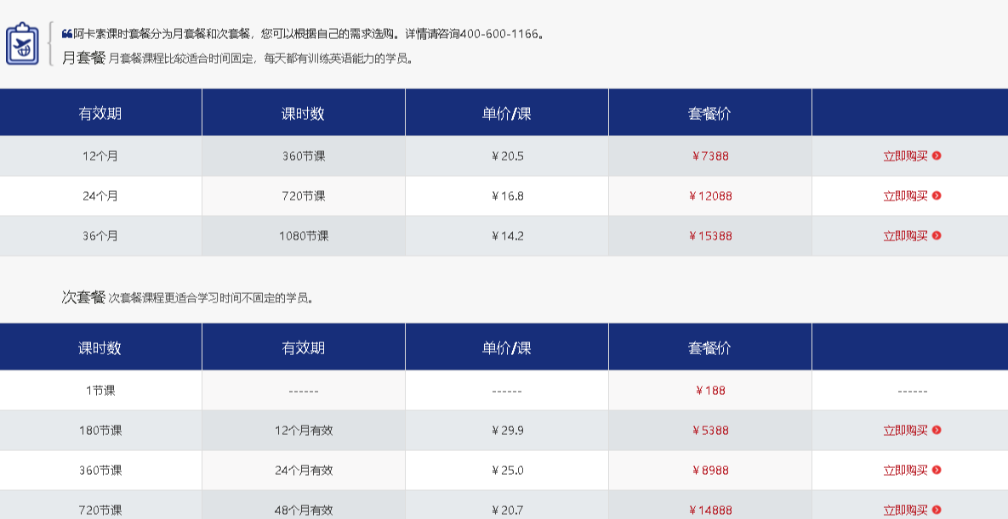
Task: Open 立即购买 for the ¥8988 package
Action: tap(905, 471)
